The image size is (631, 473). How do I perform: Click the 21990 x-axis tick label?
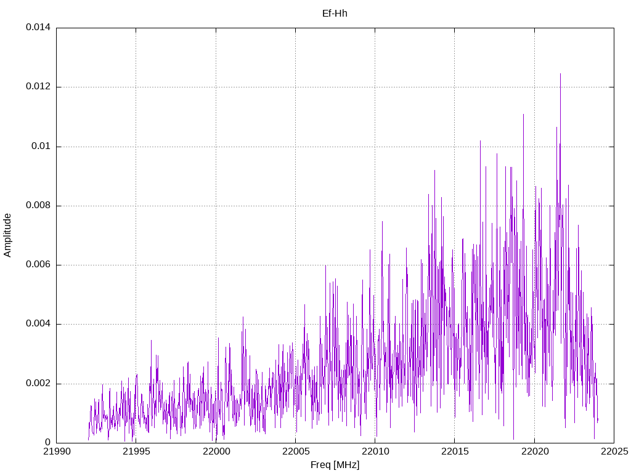(x=57, y=451)
